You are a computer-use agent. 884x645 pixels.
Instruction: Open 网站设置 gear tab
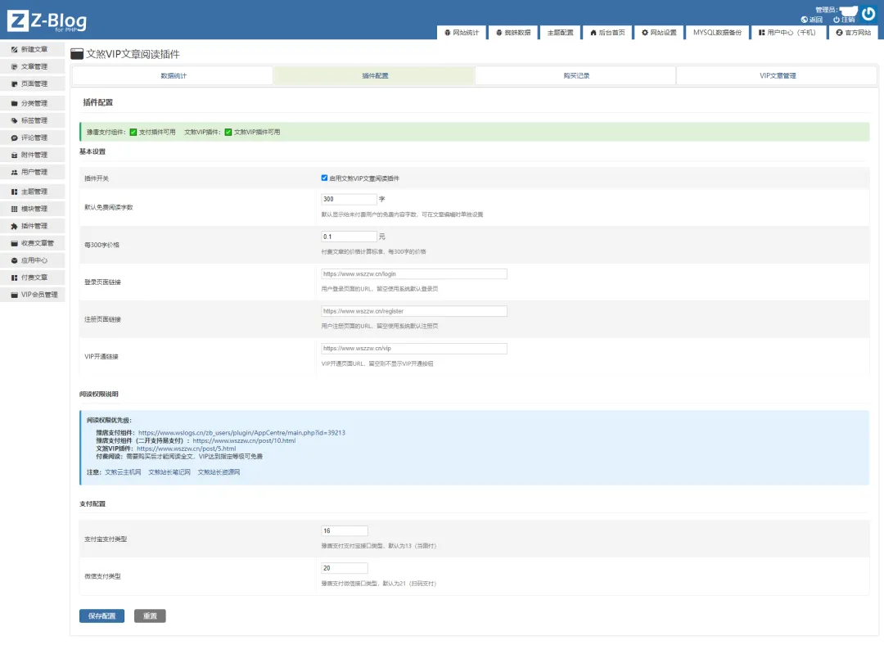point(659,33)
